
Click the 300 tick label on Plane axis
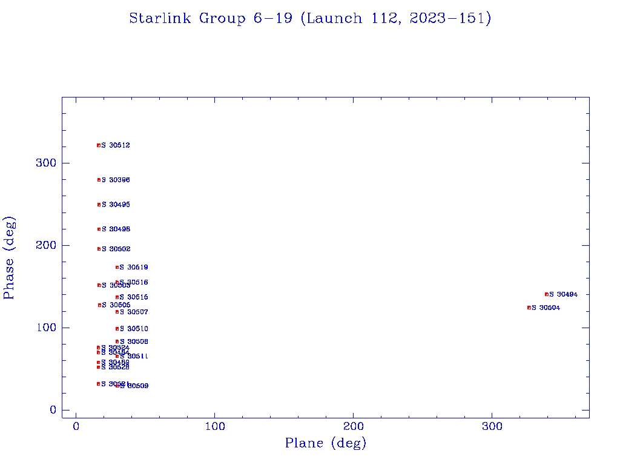(x=492, y=426)
